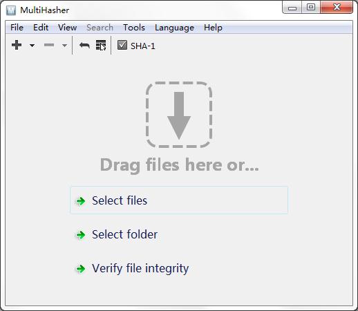Choose the Select folder link
This screenshot has height=311, width=358.
coord(124,234)
